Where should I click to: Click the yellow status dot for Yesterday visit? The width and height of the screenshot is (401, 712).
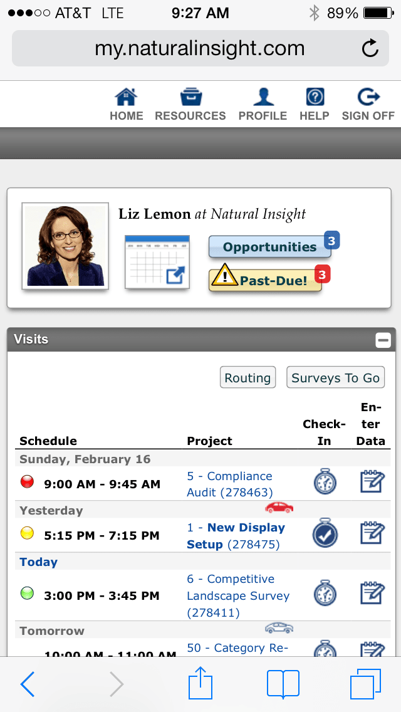[x=27, y=533]
